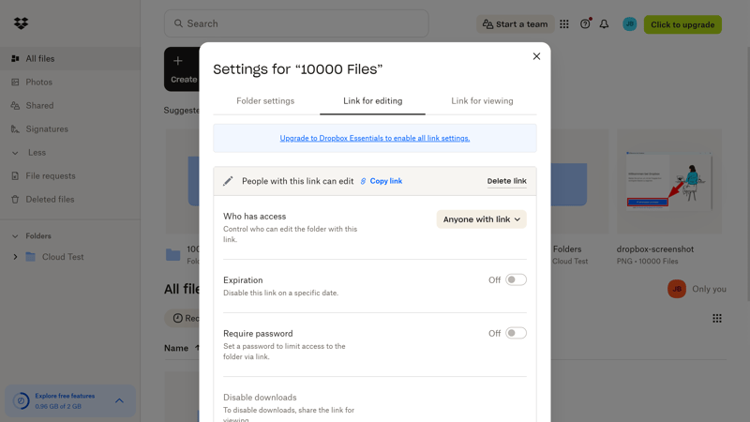Open Shared in sidebar

click(x=69, y=106)
